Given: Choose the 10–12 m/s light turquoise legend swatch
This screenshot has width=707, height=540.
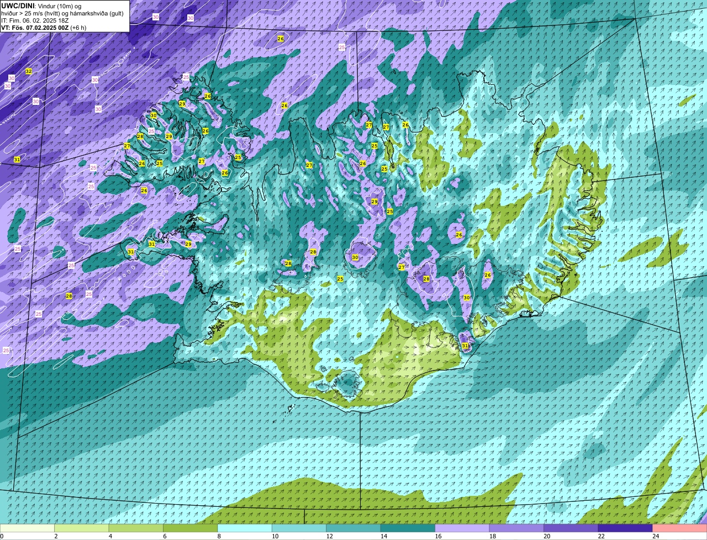Looking at the screenshot, I should (x=299, y=528).
